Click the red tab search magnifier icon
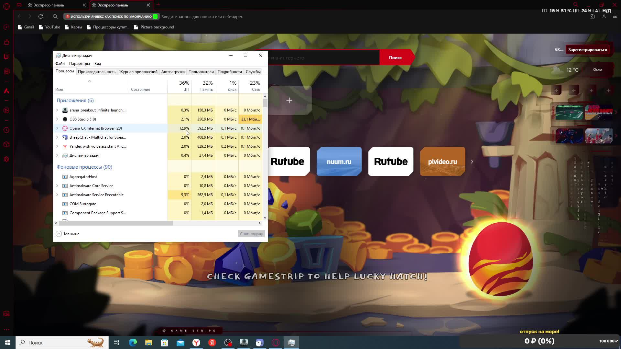 point(575,5)
